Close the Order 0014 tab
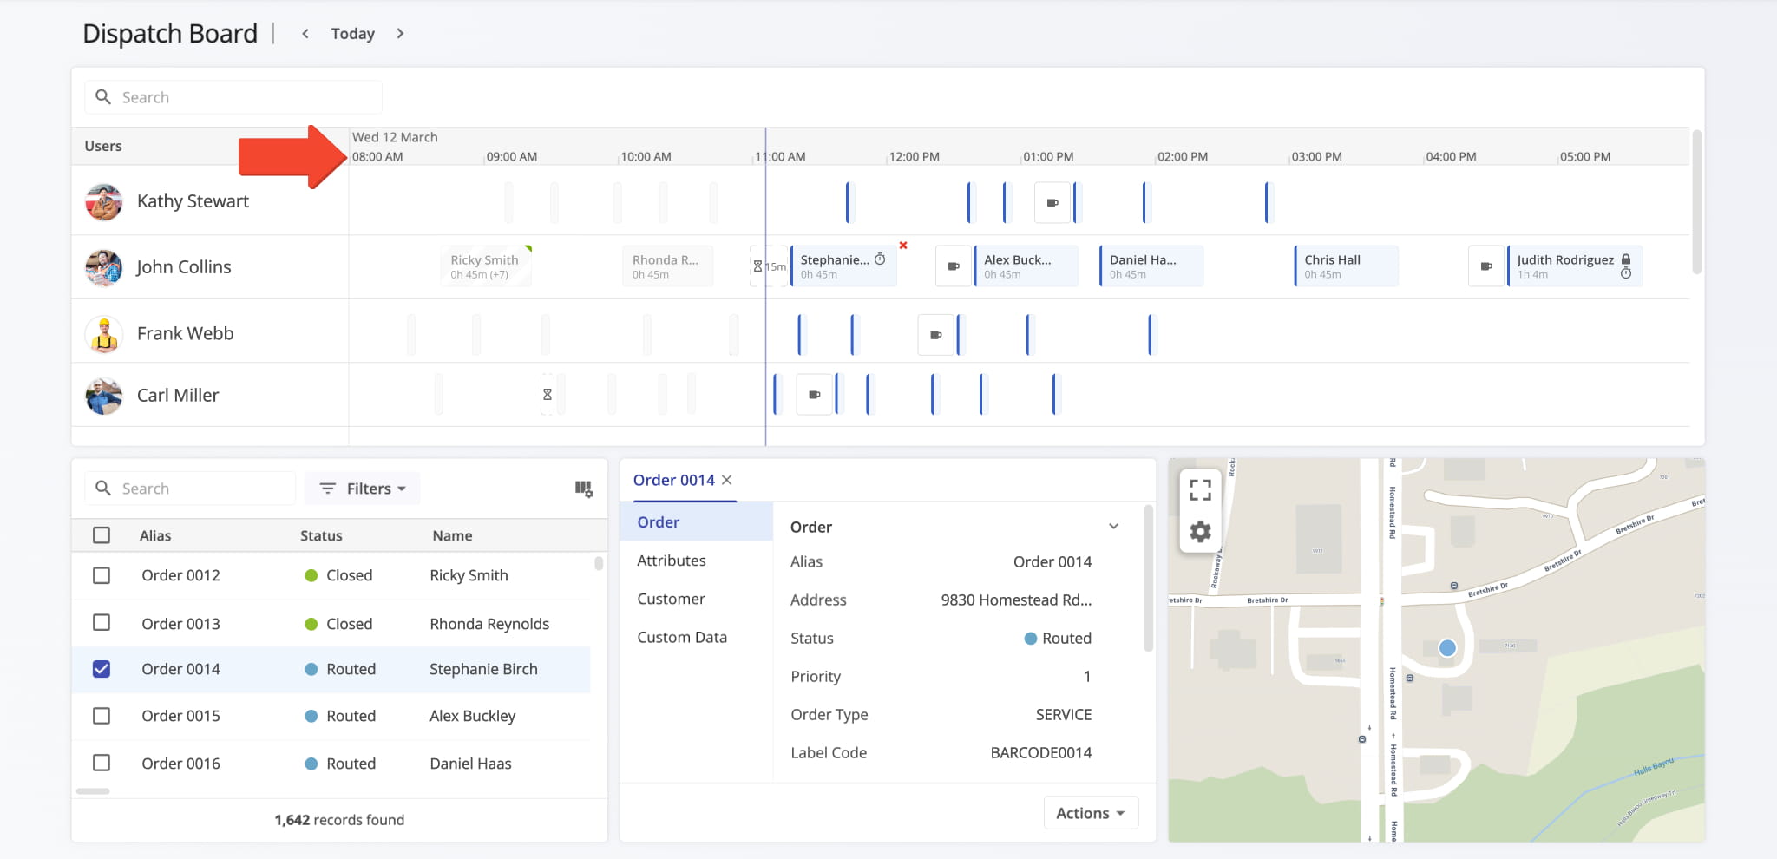The width and height of the screenshot is (1777, 859). [x=727, y=480]
